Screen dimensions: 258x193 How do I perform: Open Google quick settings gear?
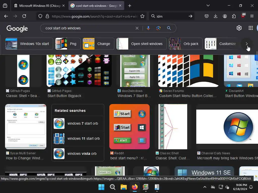pos(239,28)
